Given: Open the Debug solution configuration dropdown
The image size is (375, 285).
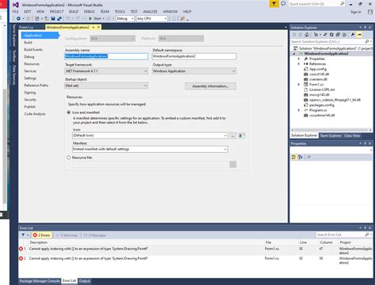Looking at the screenshot, I should (125, 18).
